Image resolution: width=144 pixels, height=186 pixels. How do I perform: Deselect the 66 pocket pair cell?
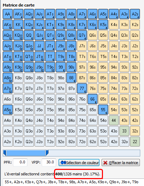click(x=93, y=99)
